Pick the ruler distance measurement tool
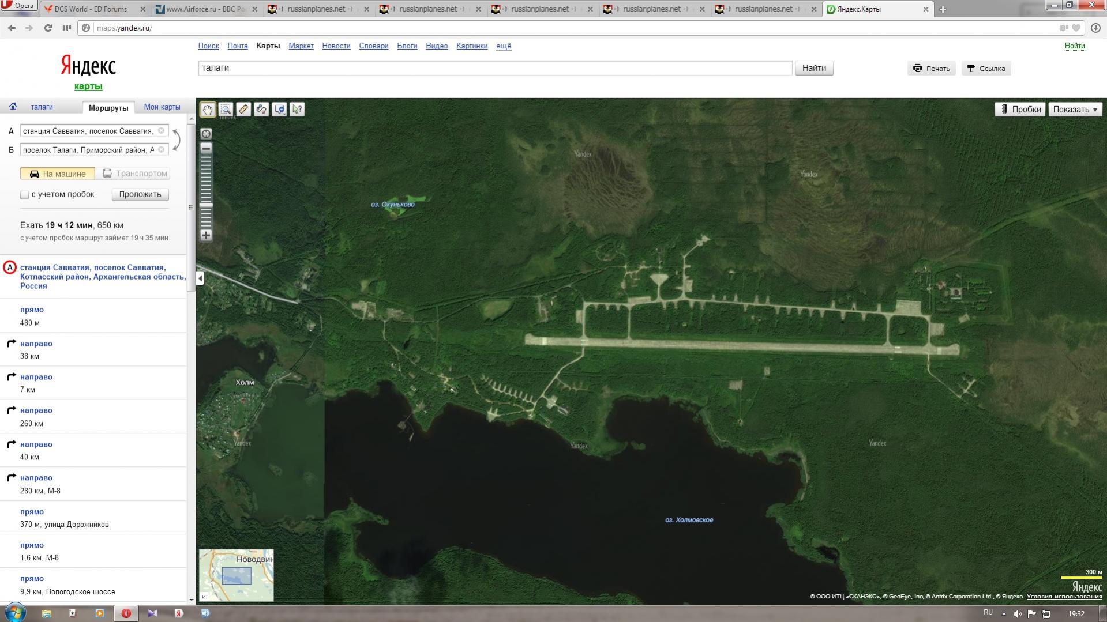The height and width of the screenshot is (622, 1107). coord(243,110)
